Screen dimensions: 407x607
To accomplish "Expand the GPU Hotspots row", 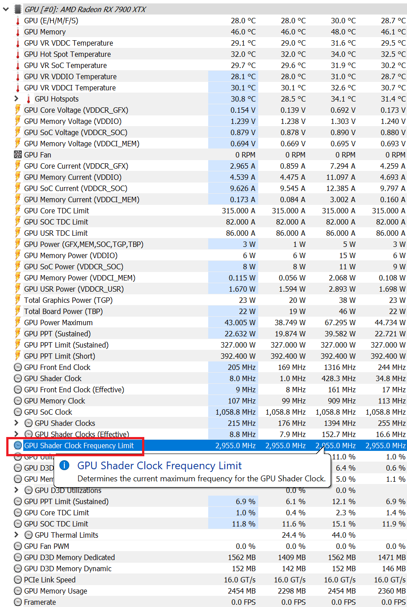I will click(17, 98).
